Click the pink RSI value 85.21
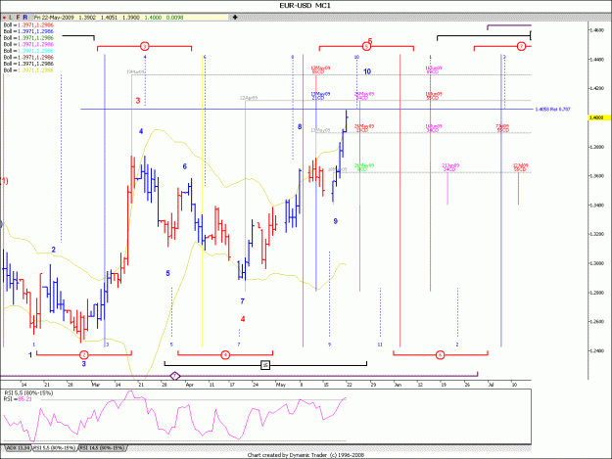The height and width of the screenshot is (459, 612). 25,399
